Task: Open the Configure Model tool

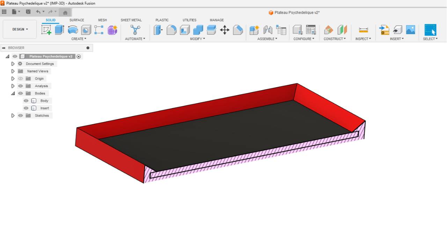Action: (x=298, y=30)
